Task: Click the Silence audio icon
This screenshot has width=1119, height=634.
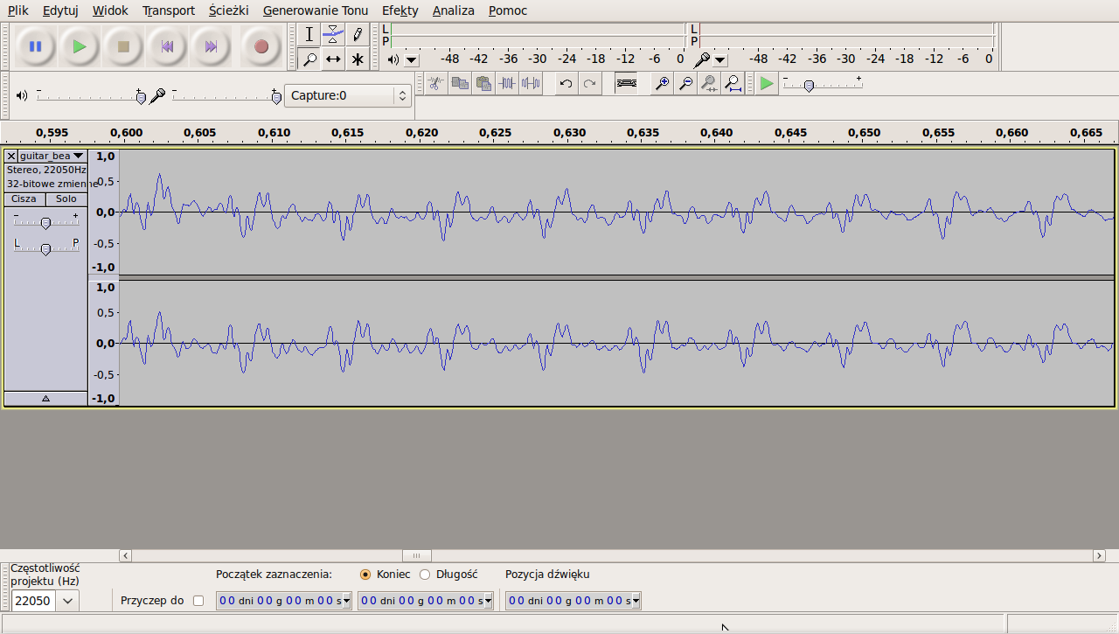Action: coord(531,84)
